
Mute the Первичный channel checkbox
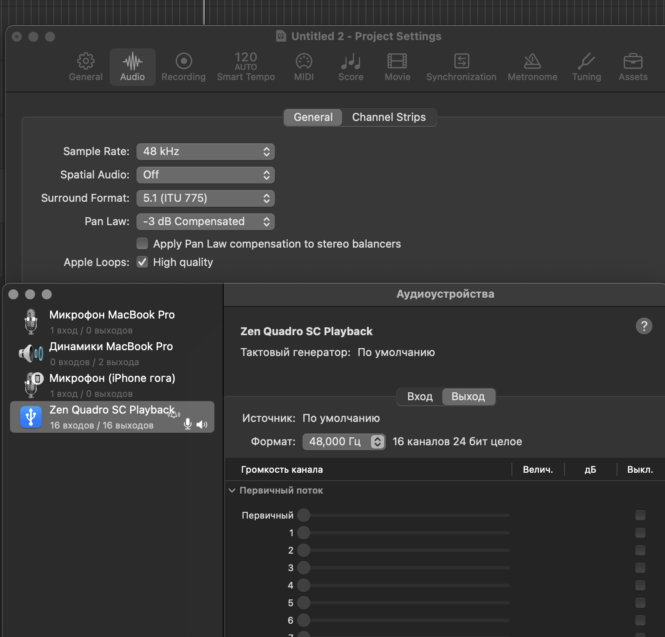coord(640,515)
